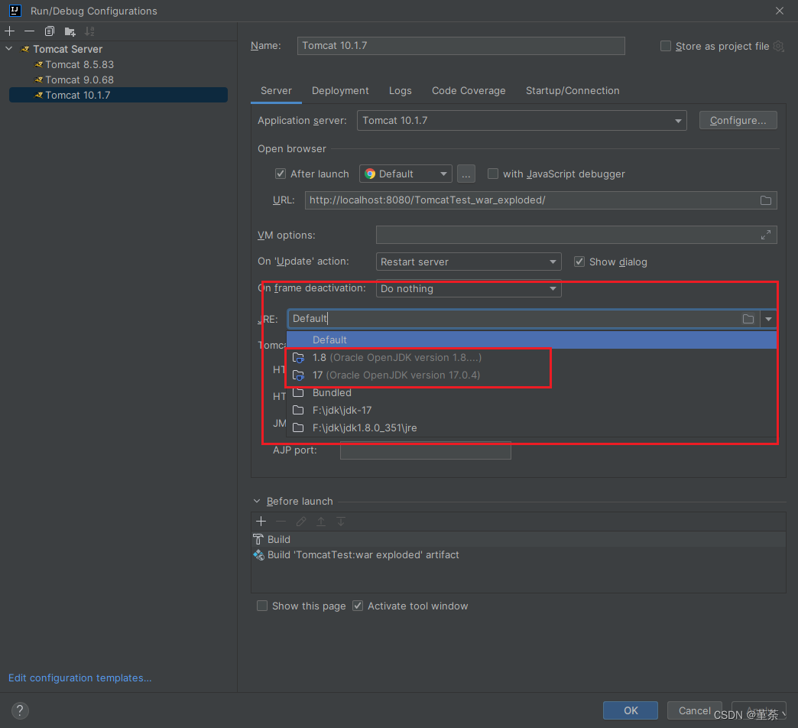Viewport: 798px width, 728px height.
Task: Select Default JRE option
Action: (x=531, y=340)
